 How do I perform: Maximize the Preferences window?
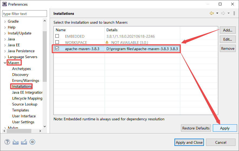pos(220,4)
